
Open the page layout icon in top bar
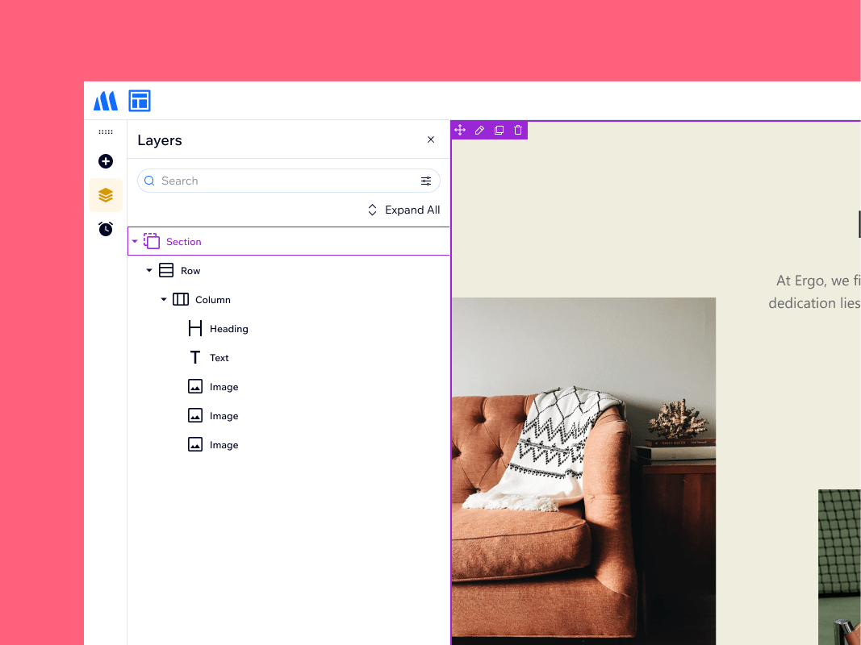(x=140, y=101)
